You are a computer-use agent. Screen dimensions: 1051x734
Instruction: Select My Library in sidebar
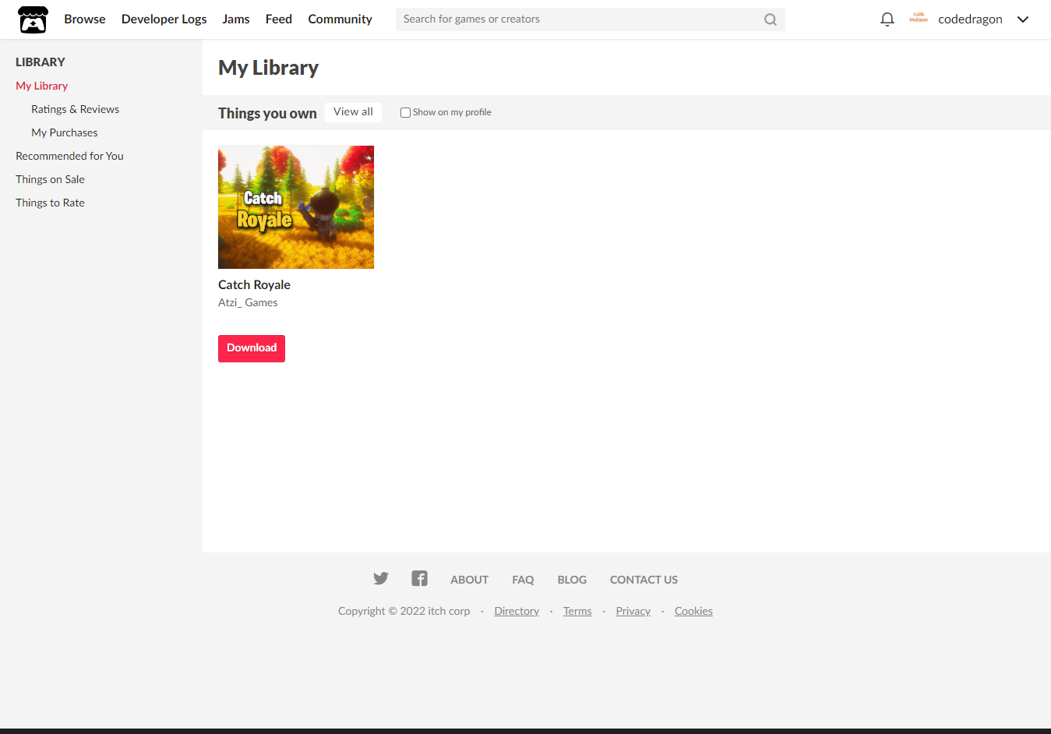tap(41, 86)
